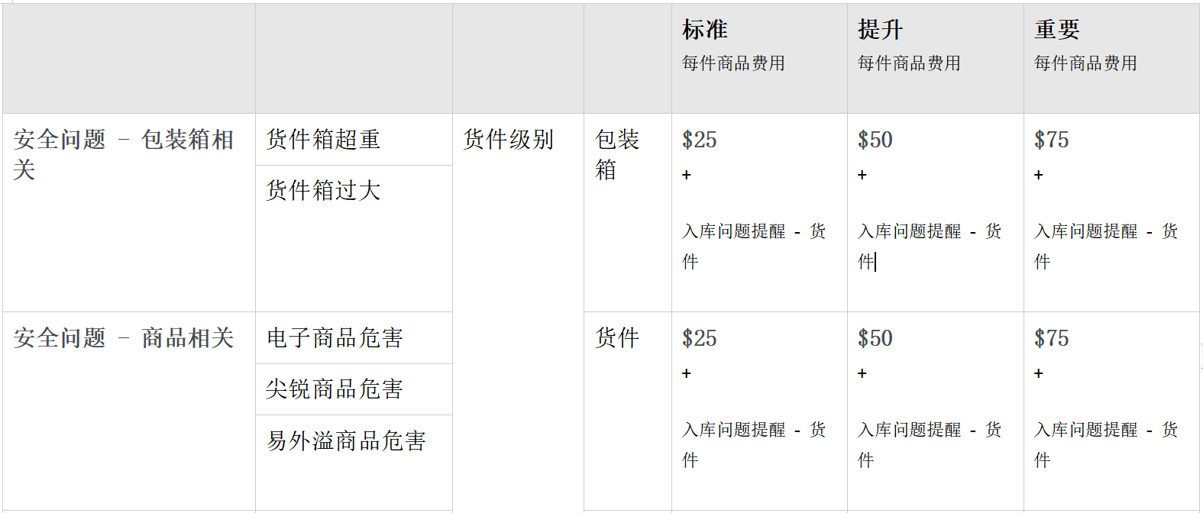Click $25 in the 包装箱 row
Image resolution: width=1203 pixels, height=513 pixels.
pyautogui.click(x=699, y=140)
